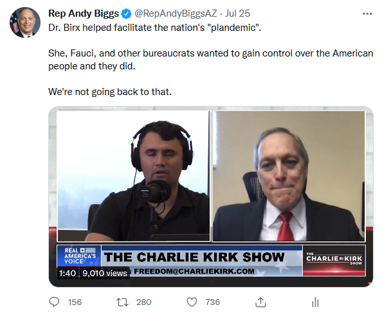This screenshot has height=314, width=382.
Task: Click the Real America's Voice logo
Action: pos(79,256)
